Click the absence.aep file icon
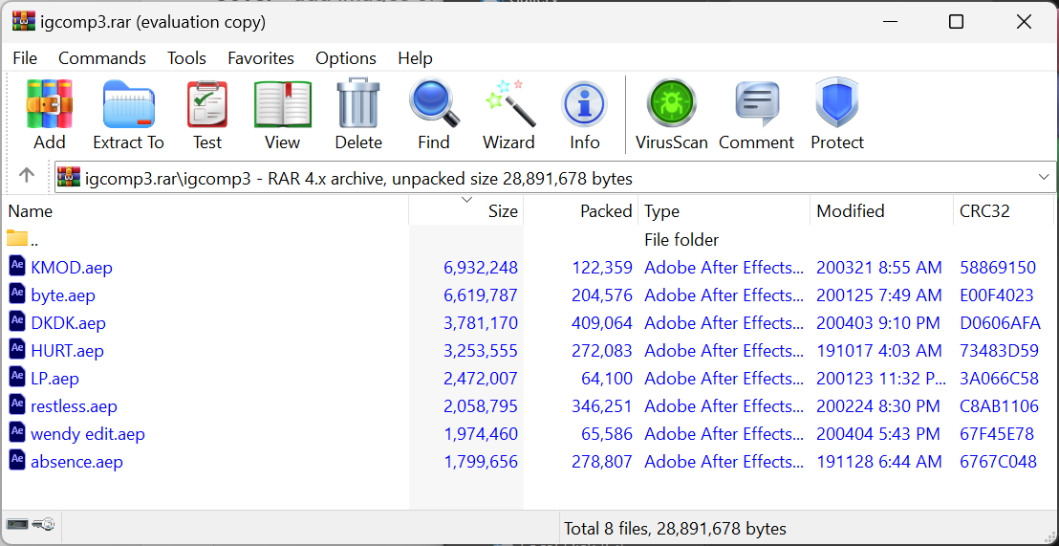Viewport: 1059px width, 546px height. click(x=17, y=460)
